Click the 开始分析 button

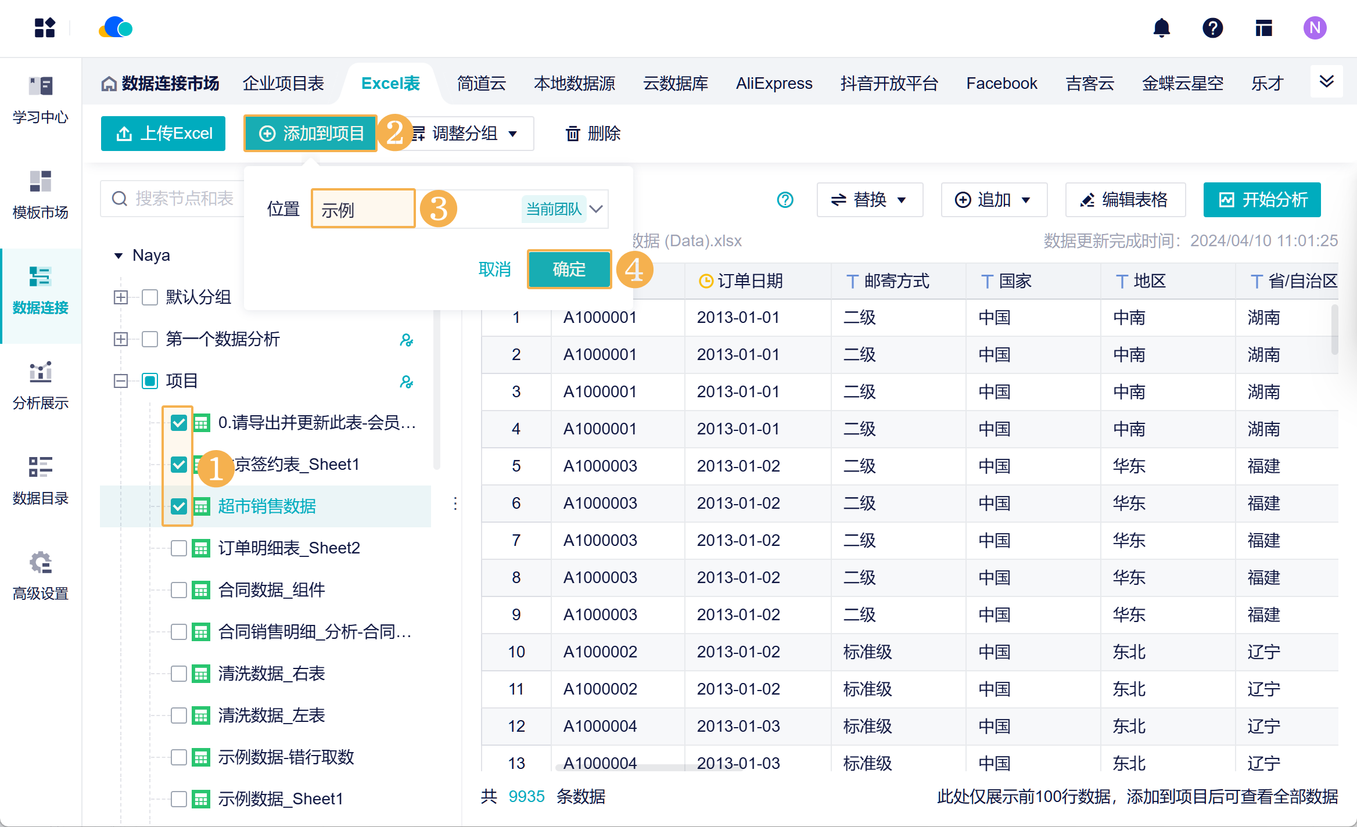[1262, 200]
